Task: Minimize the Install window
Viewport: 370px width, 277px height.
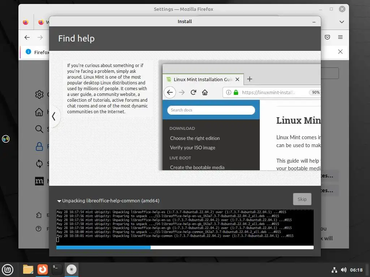Action: coord(314,22)
